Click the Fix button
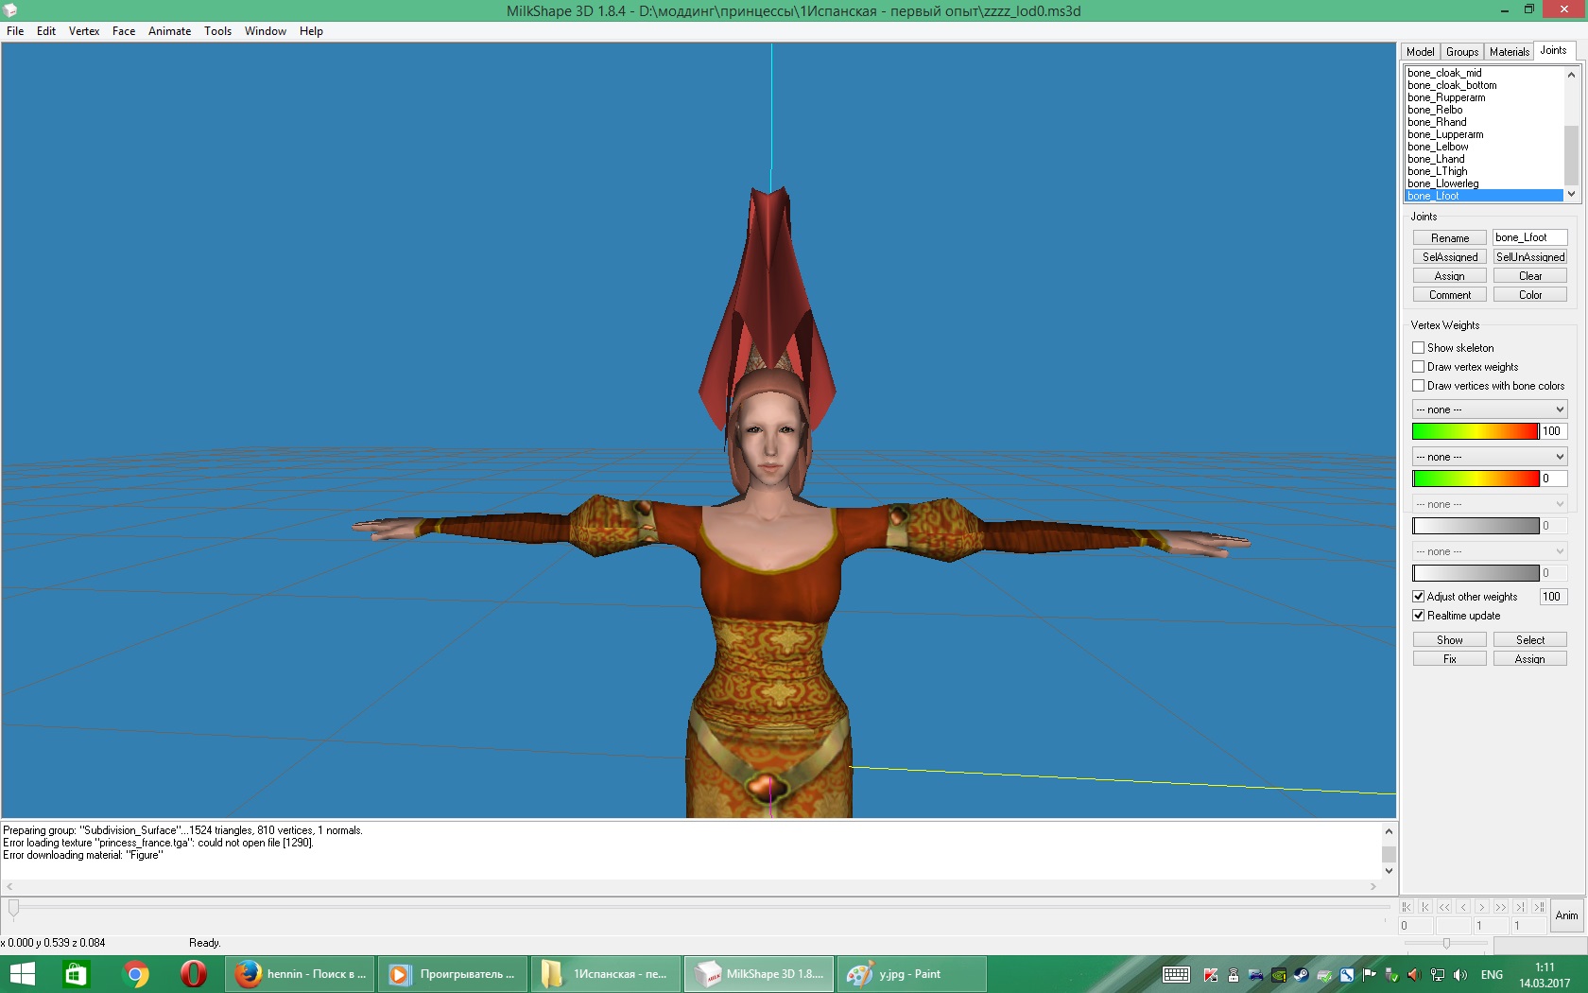This screenshot has height=993, width=1588. (x=1450, y=659)
